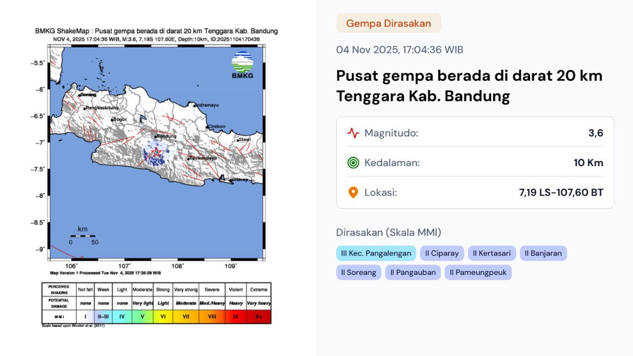Select the Gempa Dirasakan badge
This screenshot has height=356, width=633.
[388, 23]
